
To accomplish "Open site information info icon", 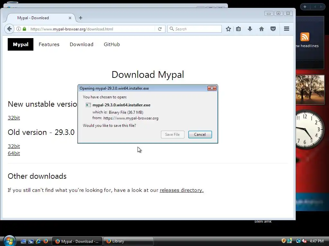I will click(19, 29).
